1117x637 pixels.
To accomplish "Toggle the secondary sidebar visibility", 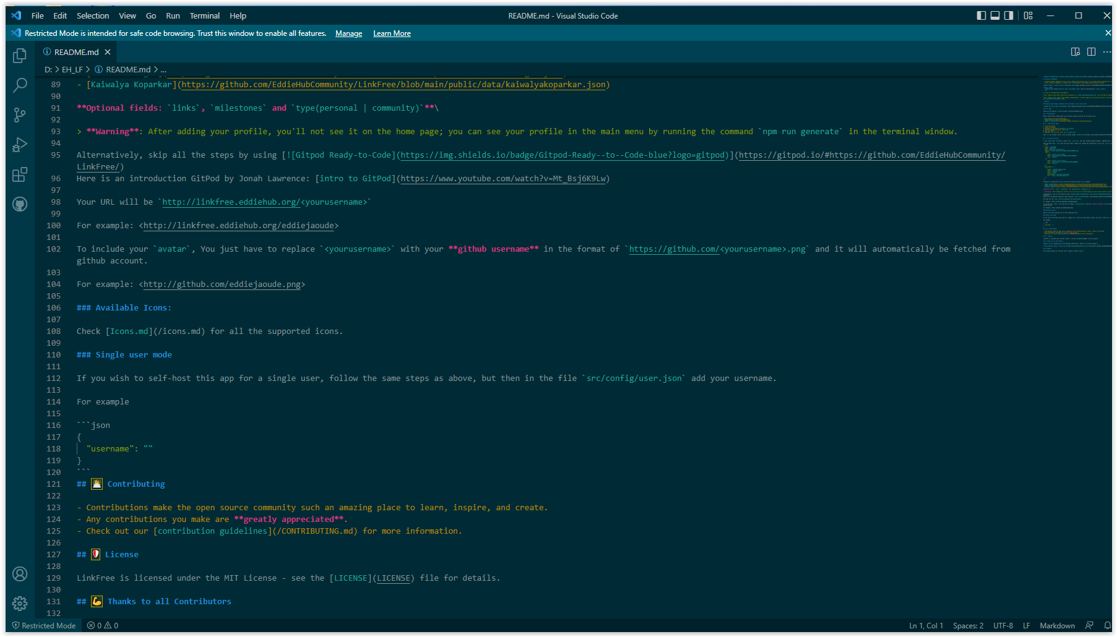I will pos(1008,15).
